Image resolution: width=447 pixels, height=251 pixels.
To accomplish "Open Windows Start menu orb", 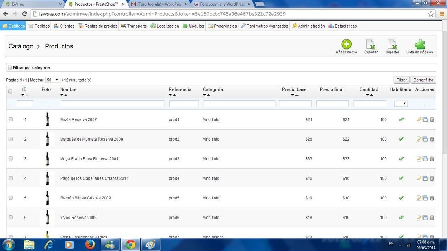I will tap(9, 245).
